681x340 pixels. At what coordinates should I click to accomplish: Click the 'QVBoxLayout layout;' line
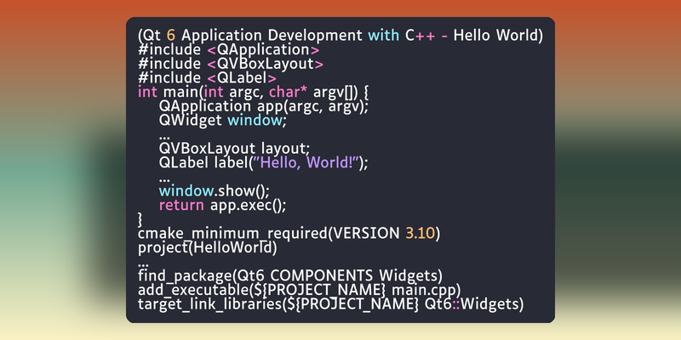pyautogui.click(x=235, y=149)
